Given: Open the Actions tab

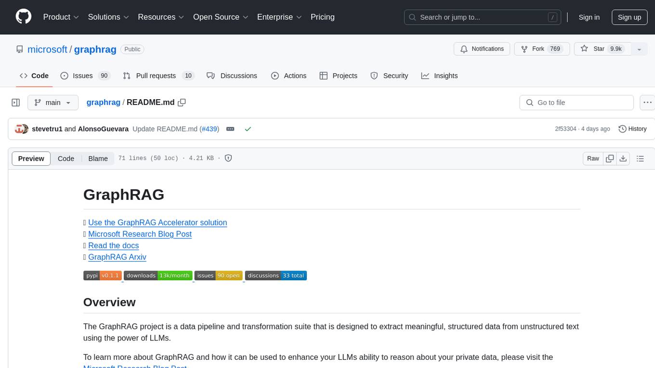Looking at the screenshot, I should 288,76.
